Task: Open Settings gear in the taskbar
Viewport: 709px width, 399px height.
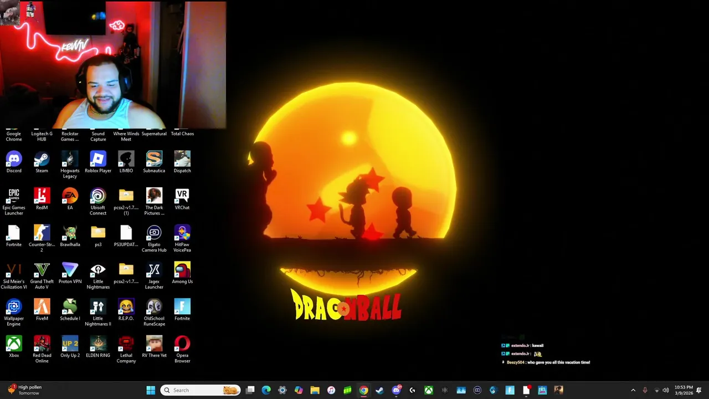Action: pyautogui.click(x=282, y=390)
